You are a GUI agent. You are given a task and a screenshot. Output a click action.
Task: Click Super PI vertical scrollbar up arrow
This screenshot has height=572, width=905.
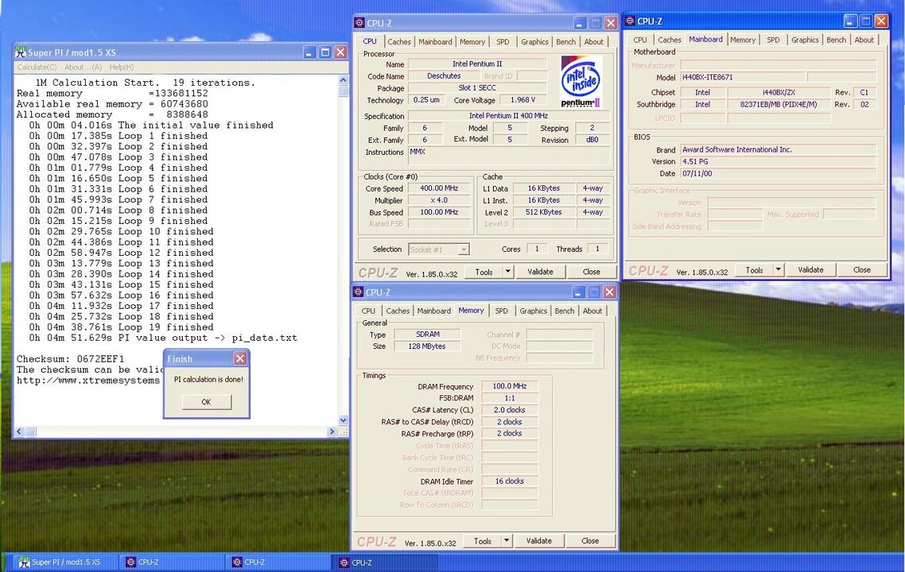pyautogui.click(x=344, y=80)
